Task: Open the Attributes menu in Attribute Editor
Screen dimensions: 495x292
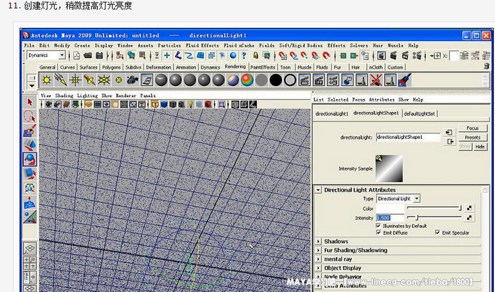Action: pos(381,100)
